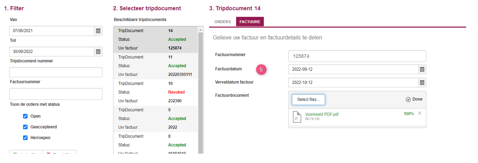Open the Vervaldatum factuur calendar icon
Screen dimensions: 478x163
pos(422,82)
